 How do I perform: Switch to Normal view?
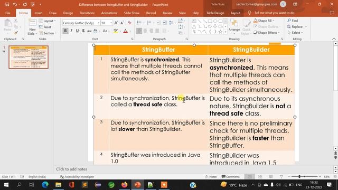coord(250,177)
